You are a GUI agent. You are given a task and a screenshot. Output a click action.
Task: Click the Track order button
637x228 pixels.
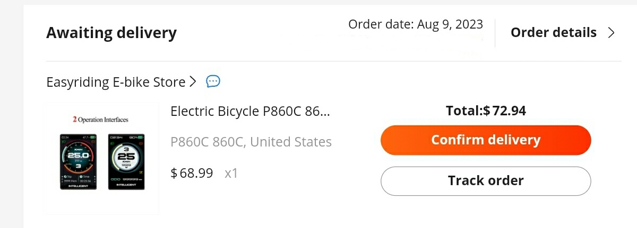point(485,181)
